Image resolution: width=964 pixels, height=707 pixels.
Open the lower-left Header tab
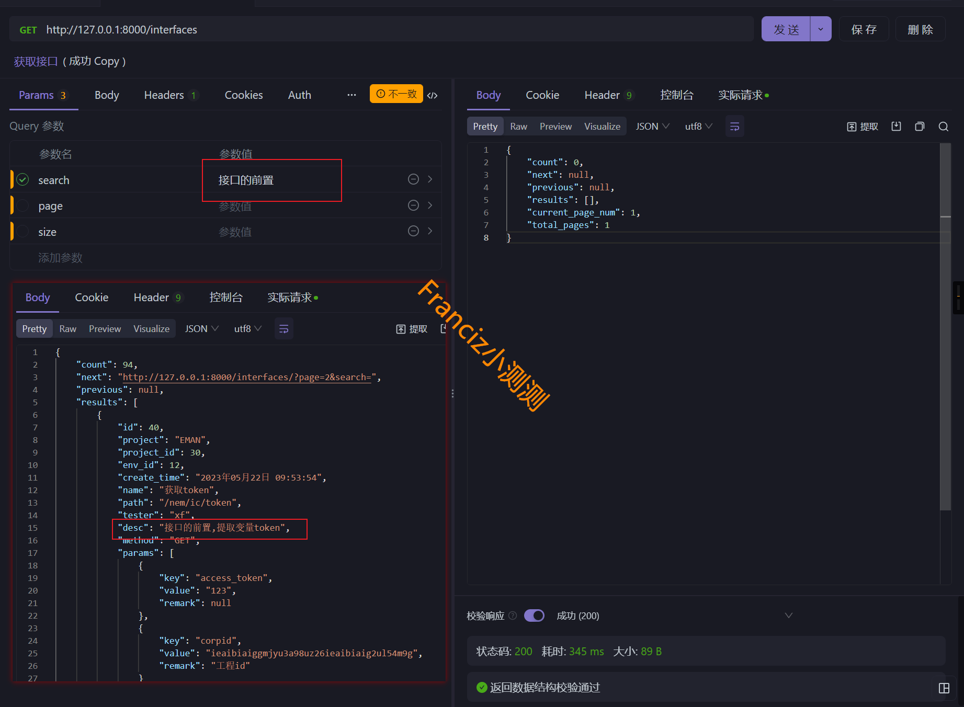point(157,298)
